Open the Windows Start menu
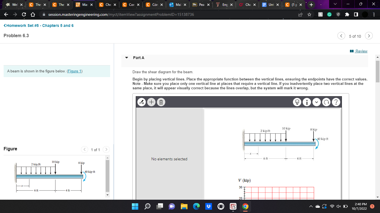This screenshot has height=213, width=380. (x=135, y=206)
